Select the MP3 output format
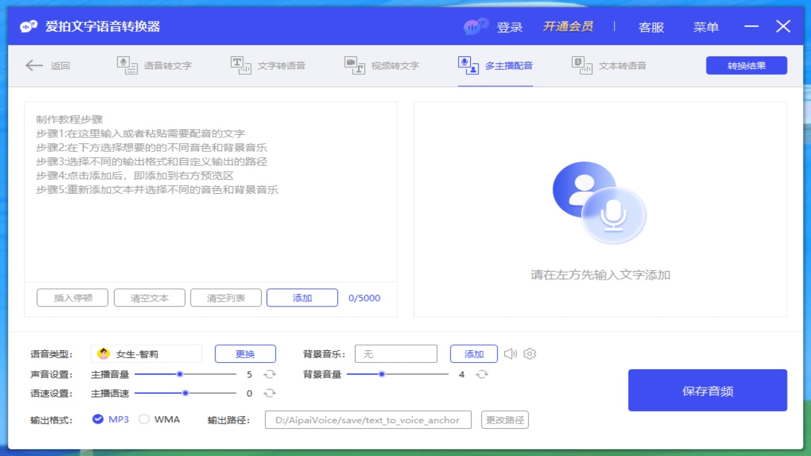The height and width of the screenshot is (456, 811). point(99,419)
